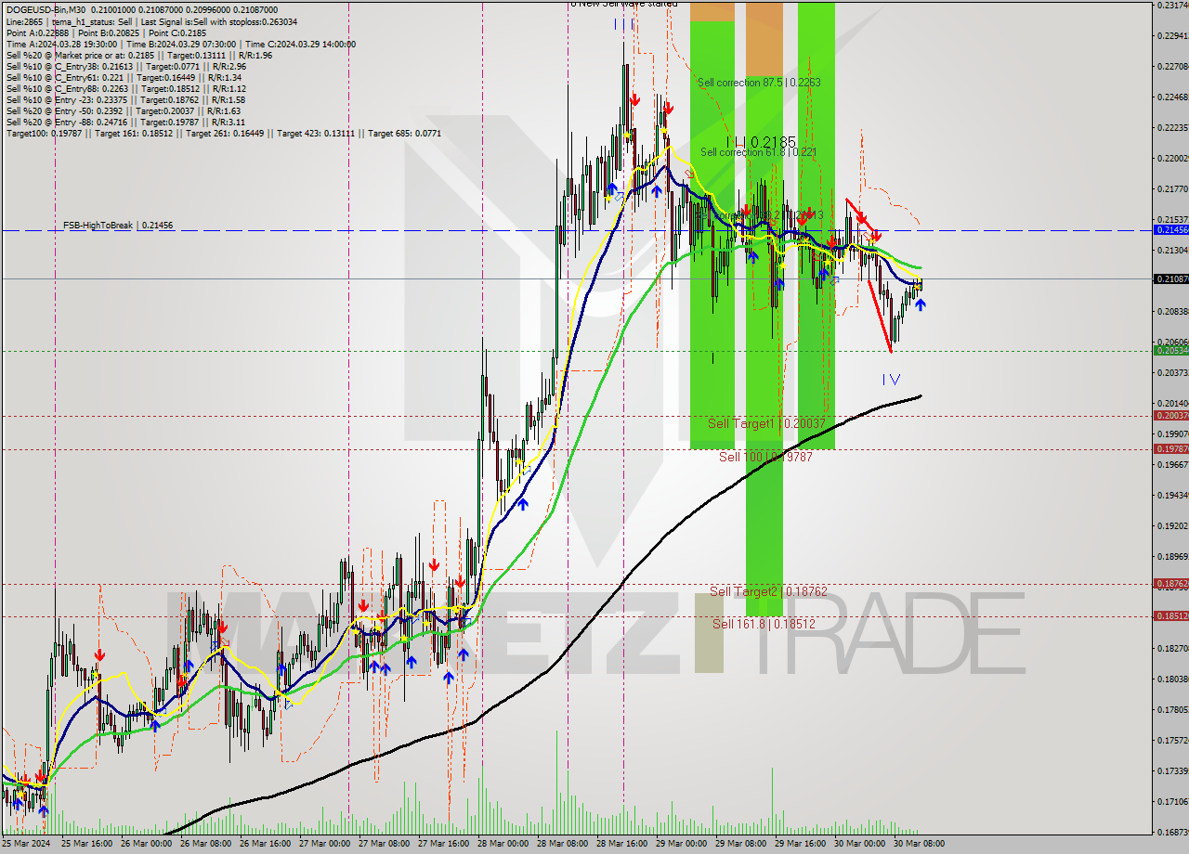The image size is (1189, 854).
Task: Click the red 0.19787 price tag
Action: point(1170,448)
